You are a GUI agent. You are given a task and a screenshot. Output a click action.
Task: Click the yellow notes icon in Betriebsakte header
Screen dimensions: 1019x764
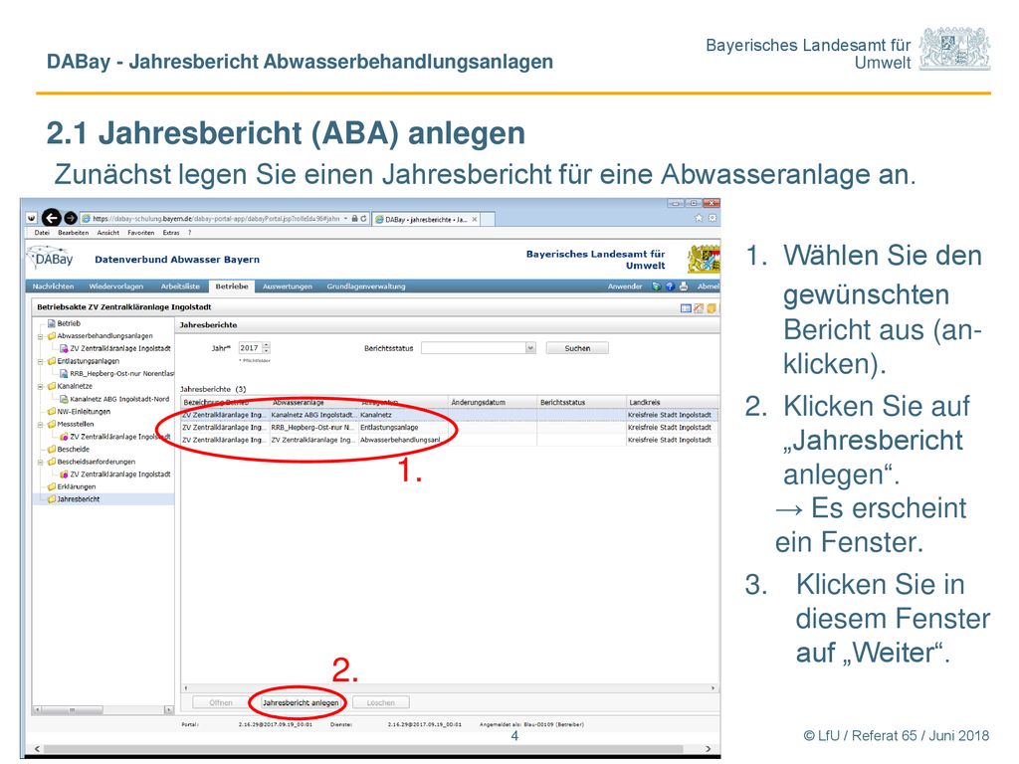tap(712, 308)
